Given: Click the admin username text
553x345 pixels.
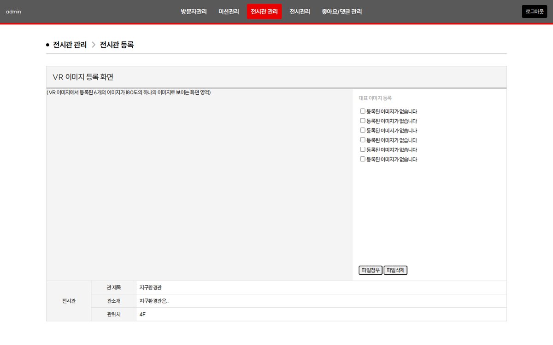Looking at the screenshot, I should click(x=13, y=11).
